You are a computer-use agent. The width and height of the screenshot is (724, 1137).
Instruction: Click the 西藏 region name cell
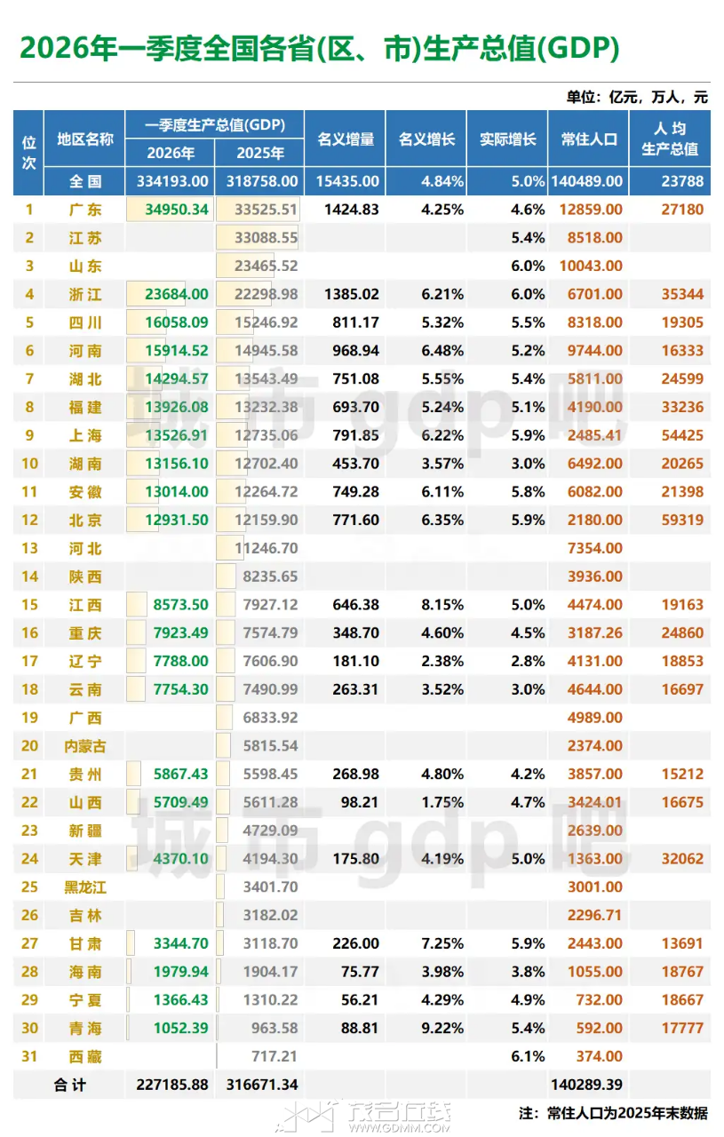pyautogui.click(x=85, y=1056)
